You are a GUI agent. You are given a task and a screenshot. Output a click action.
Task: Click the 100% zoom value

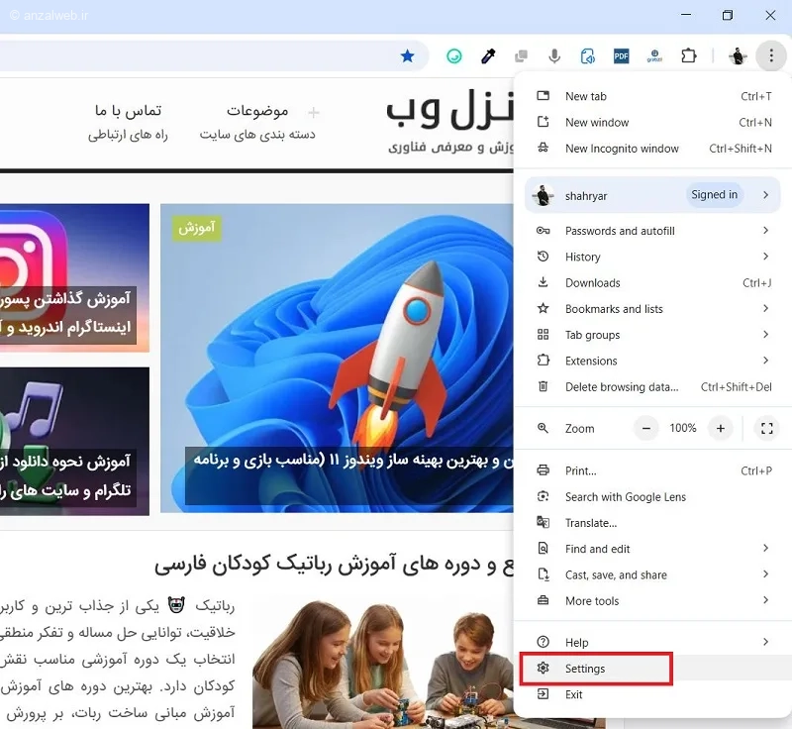click(x=683, y=429)
